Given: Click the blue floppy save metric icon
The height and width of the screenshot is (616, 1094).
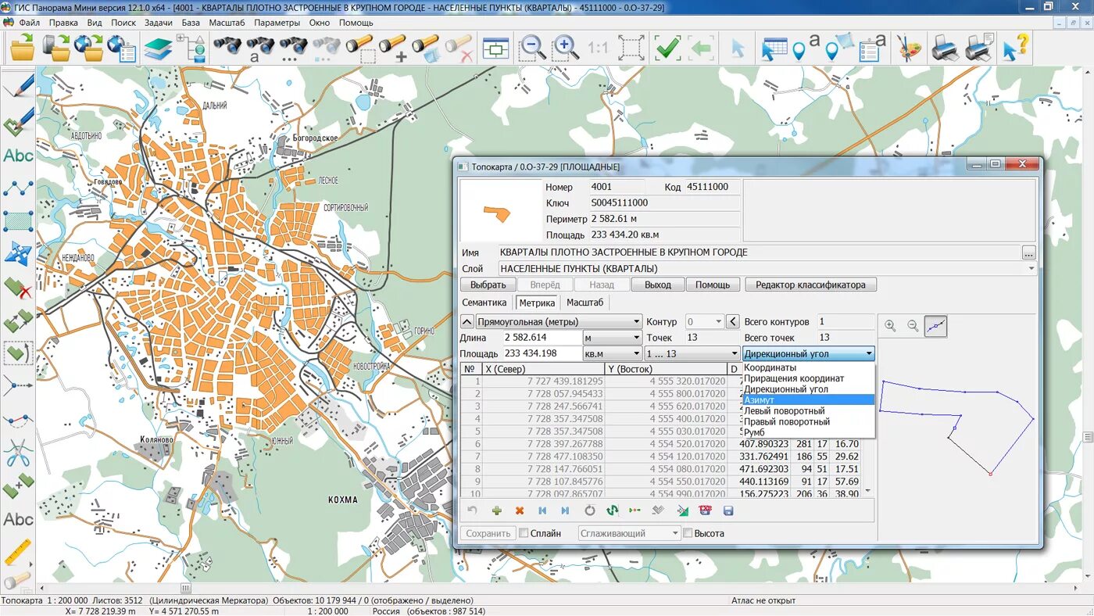Looking at the screenshot, I should (728, 510).
